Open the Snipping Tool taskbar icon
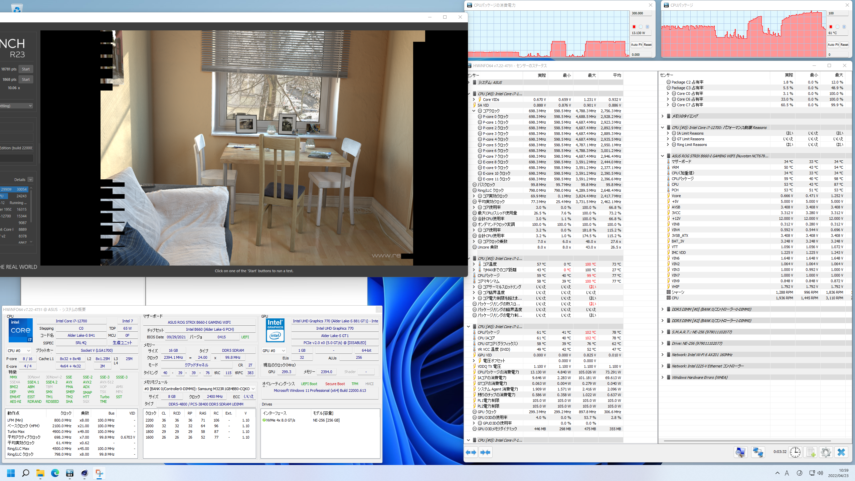The height and width of the screenshot is (481, 855). tap(99, 473)
